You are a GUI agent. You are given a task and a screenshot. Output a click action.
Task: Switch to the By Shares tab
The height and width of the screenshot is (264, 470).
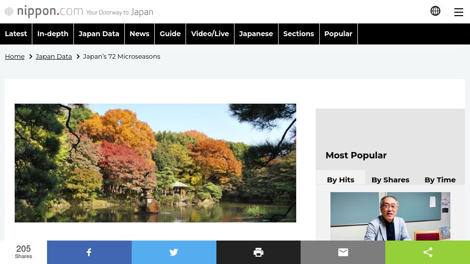pos(390,179)
